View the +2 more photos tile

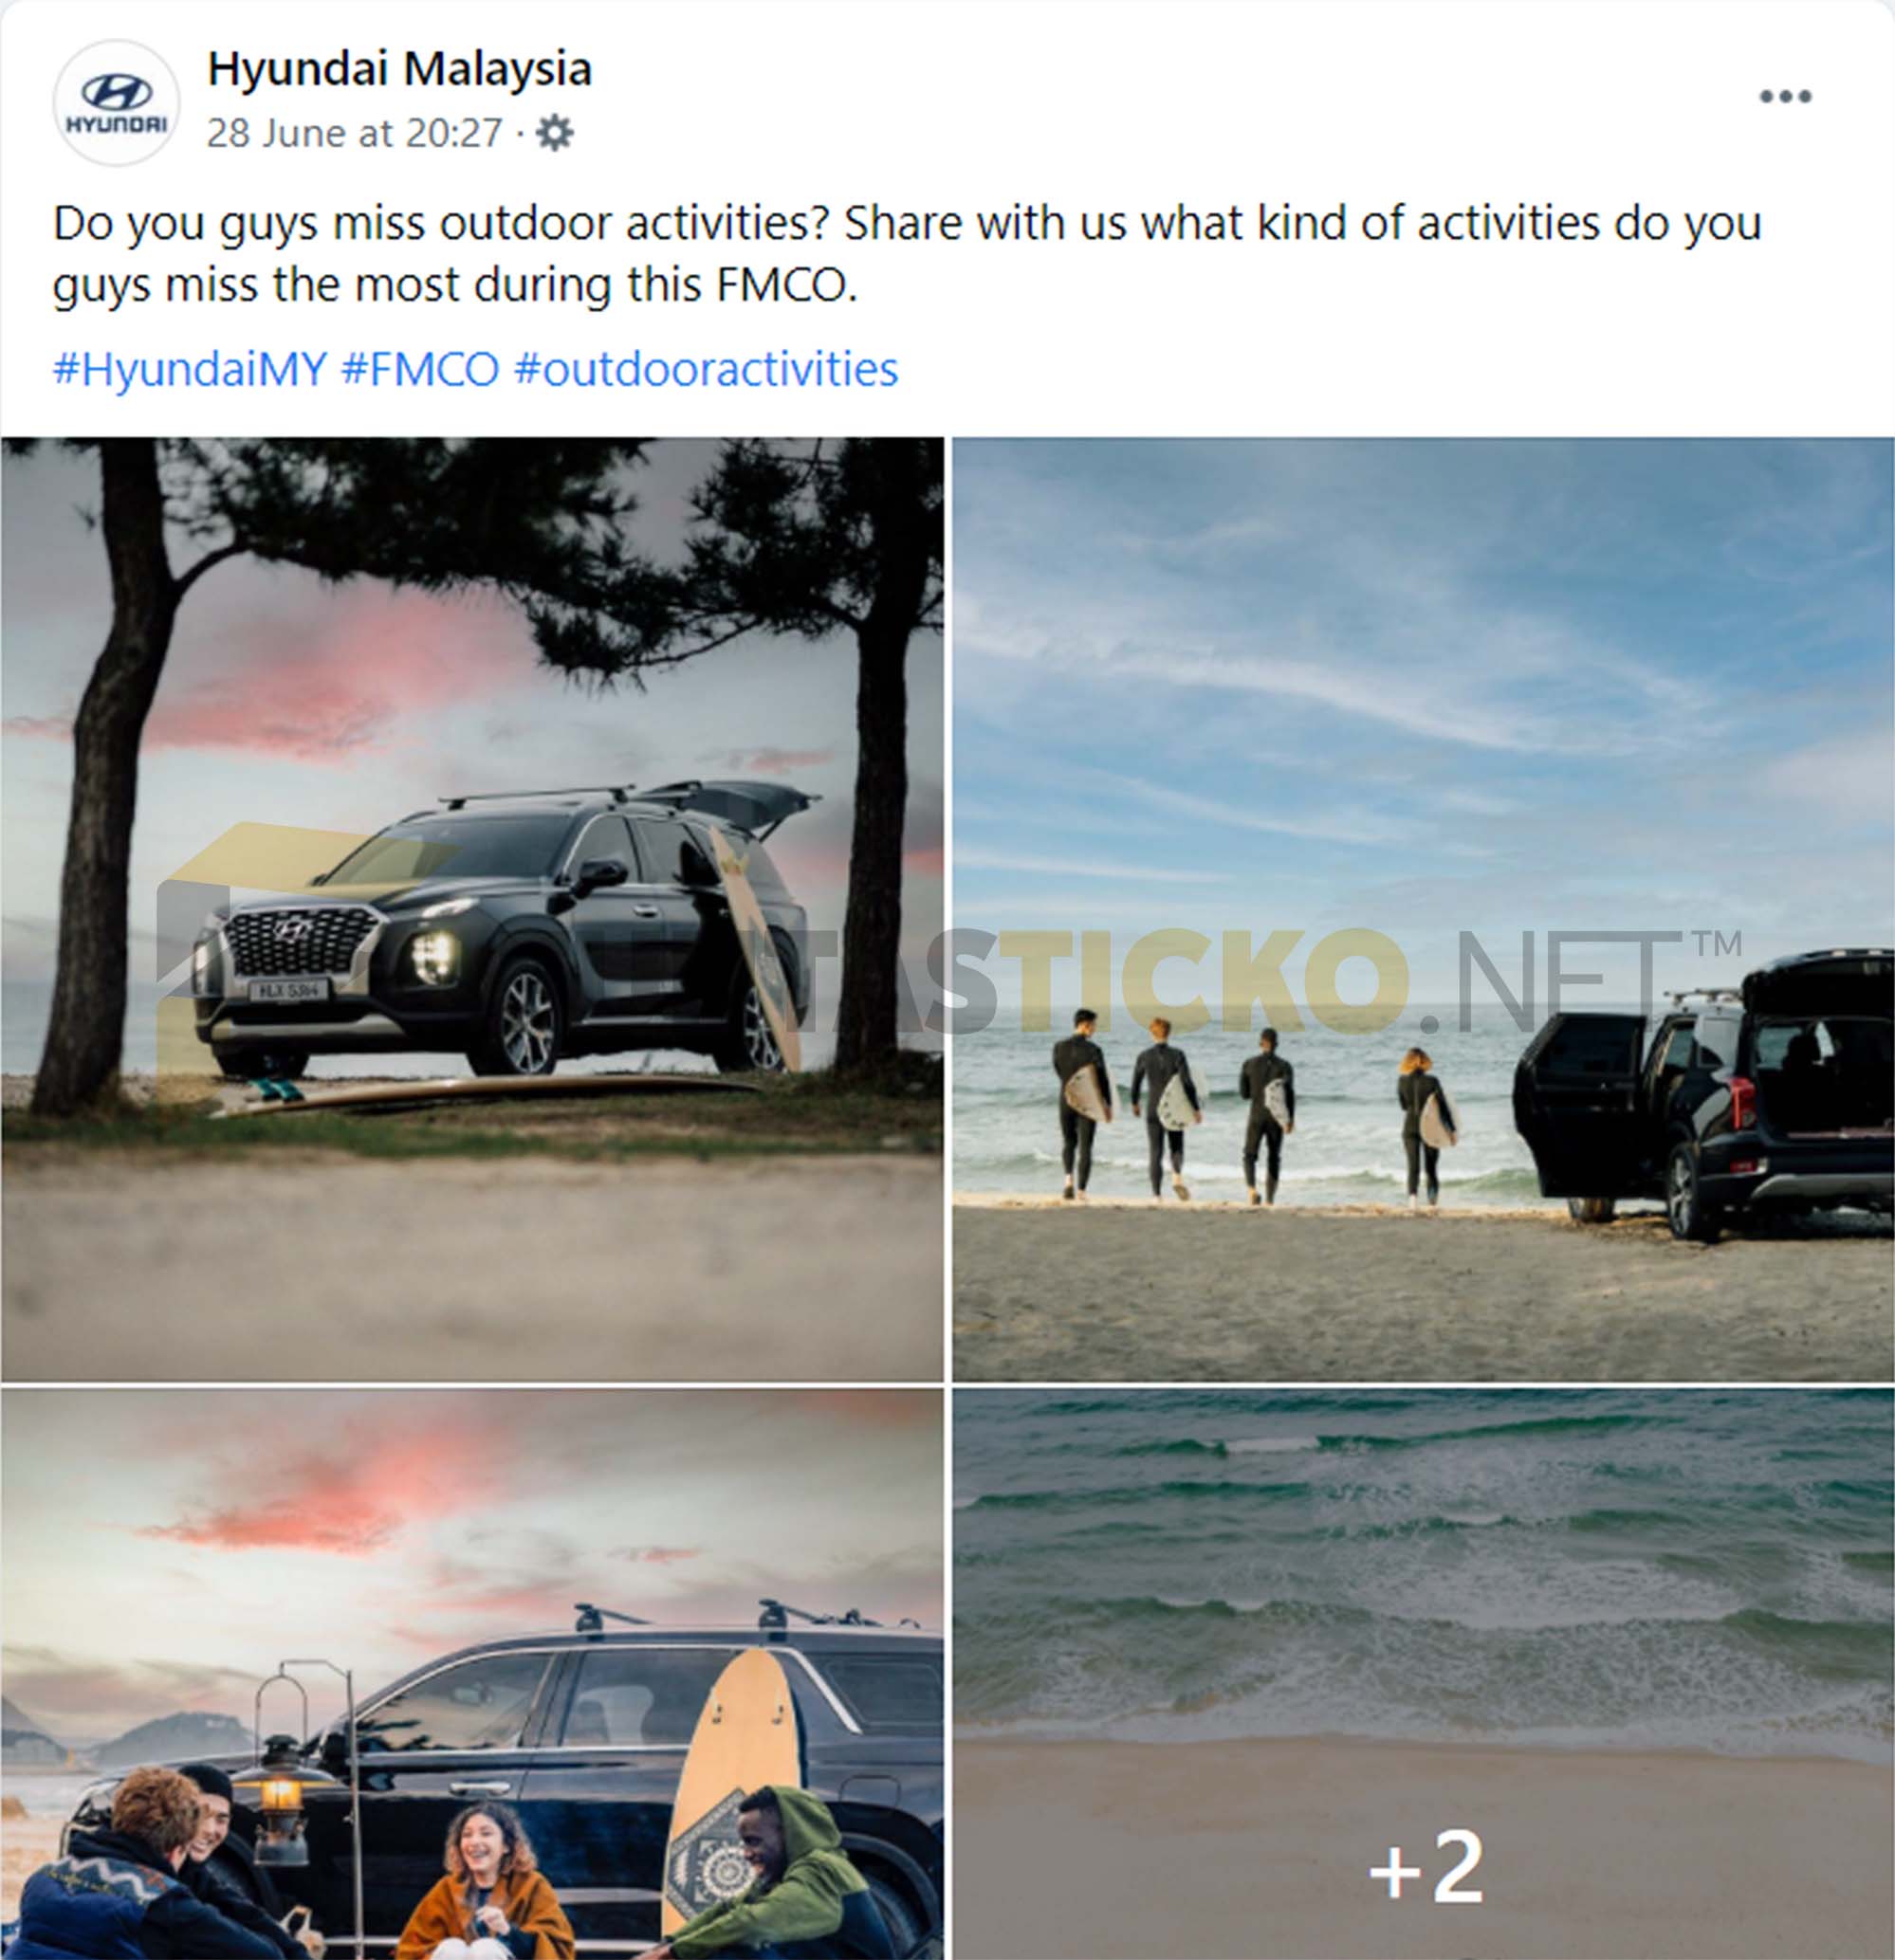click(1423, 1674)
